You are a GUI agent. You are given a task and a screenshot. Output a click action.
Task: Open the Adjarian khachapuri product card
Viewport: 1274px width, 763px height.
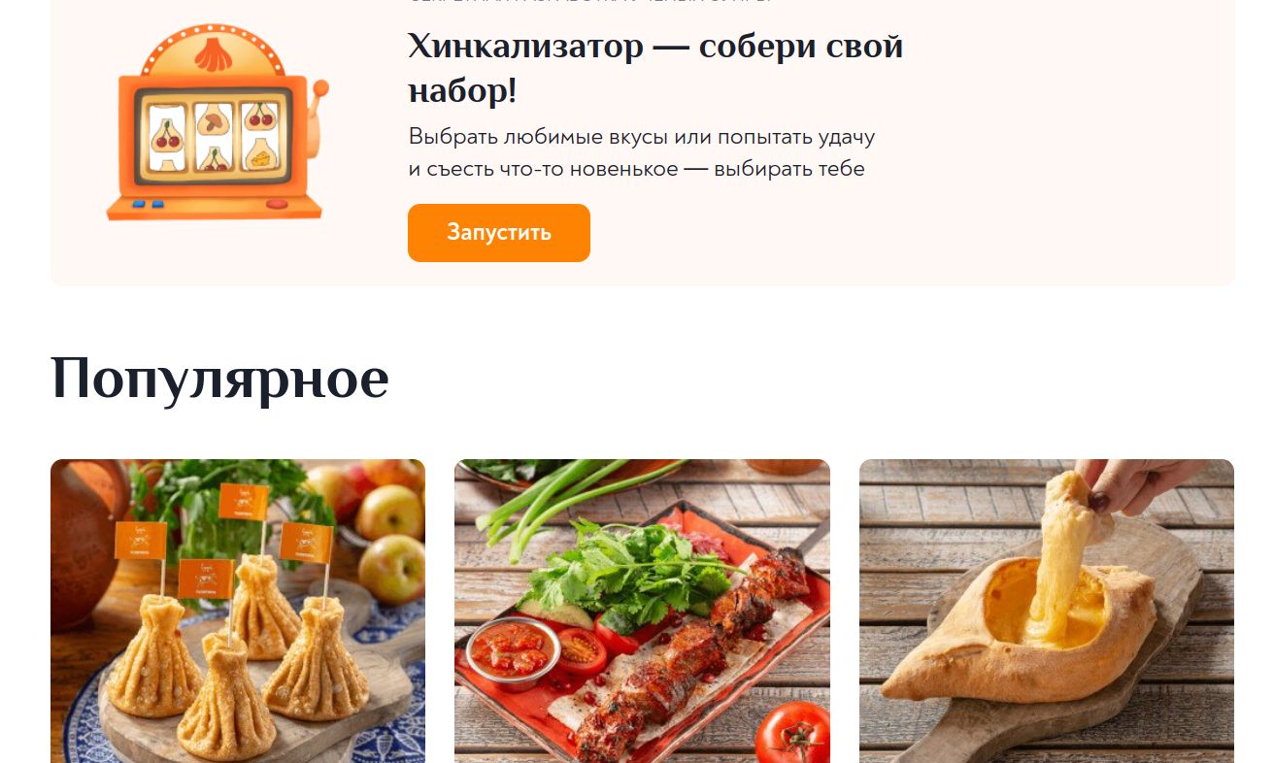click(x=1047, y=611)
